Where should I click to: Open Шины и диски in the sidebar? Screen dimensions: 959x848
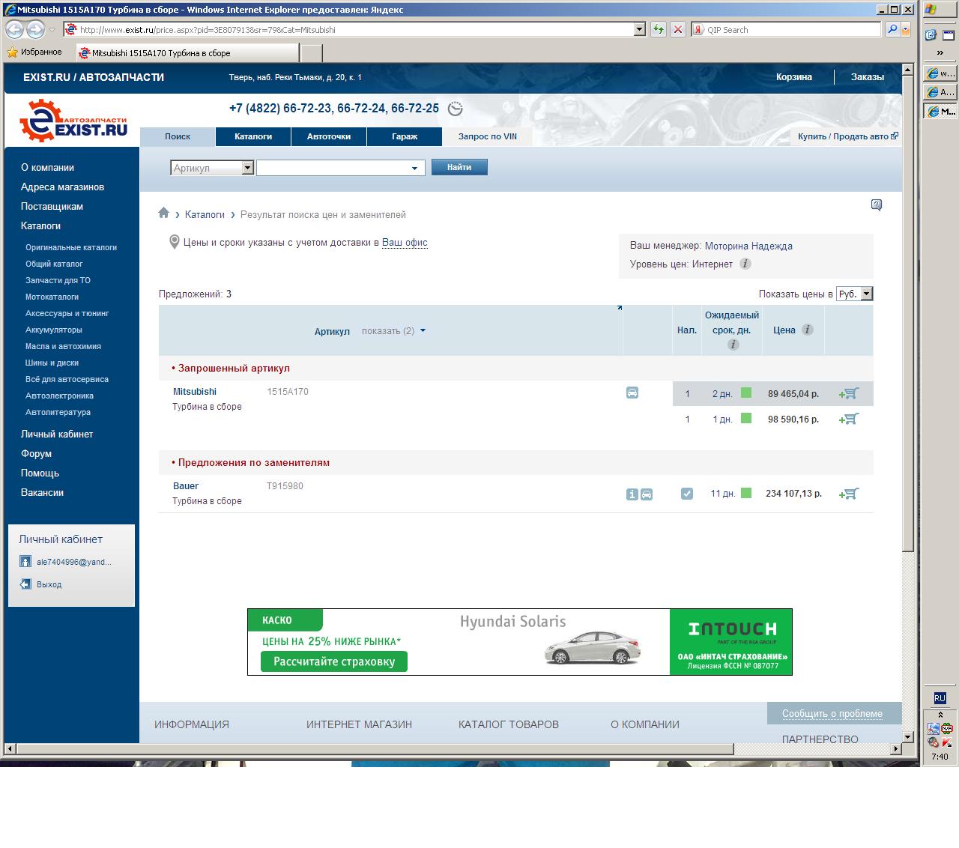[52, 363]
